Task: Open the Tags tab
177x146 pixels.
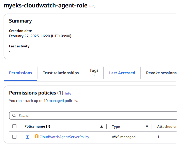Action: click(x=94, y=72)
